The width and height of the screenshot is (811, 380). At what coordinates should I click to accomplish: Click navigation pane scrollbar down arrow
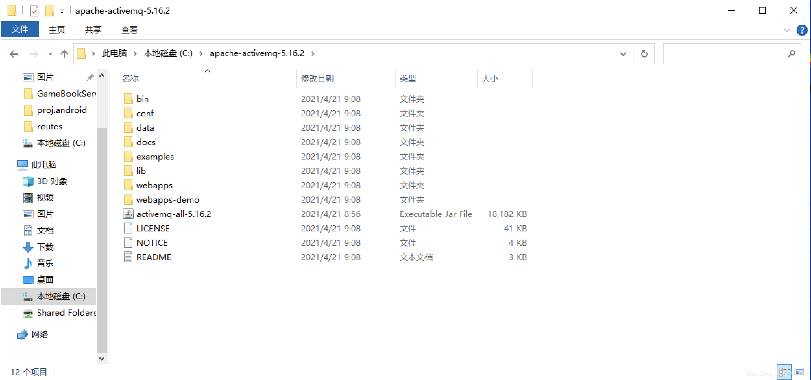[x=102, y=358]
